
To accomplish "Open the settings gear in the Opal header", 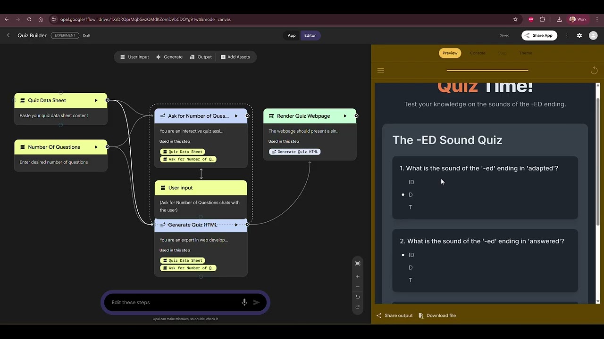I will tap(579, 35).
